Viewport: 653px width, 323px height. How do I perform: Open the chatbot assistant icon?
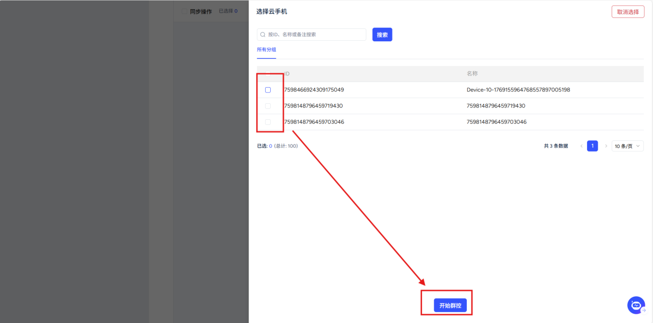636,305
